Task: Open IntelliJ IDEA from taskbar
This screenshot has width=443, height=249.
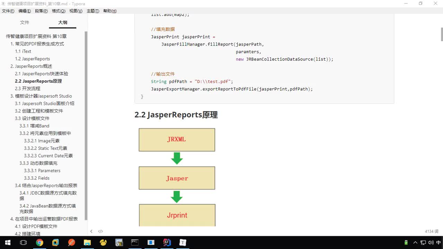Action: coord(167,242)
